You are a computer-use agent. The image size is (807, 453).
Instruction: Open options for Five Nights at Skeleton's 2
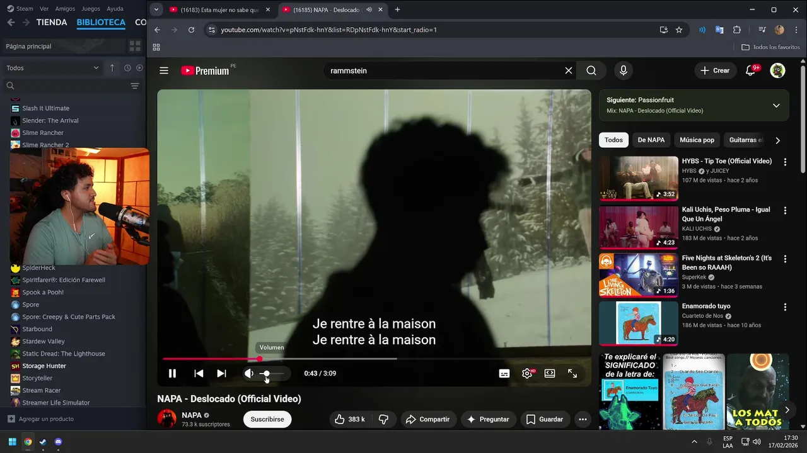click(x=785, y=259)
